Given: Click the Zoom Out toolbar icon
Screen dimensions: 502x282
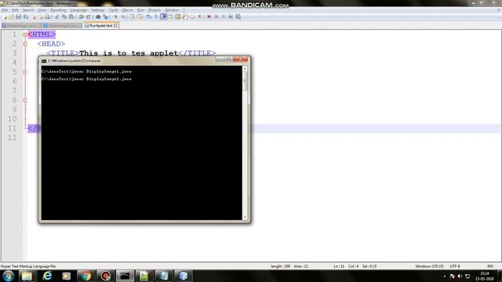Looking at the screenshot, I should (x=122, y=16).
